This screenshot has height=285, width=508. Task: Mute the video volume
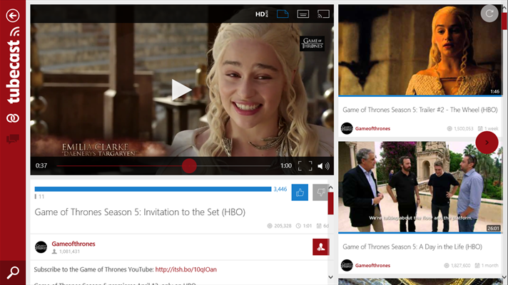point(323,166)
